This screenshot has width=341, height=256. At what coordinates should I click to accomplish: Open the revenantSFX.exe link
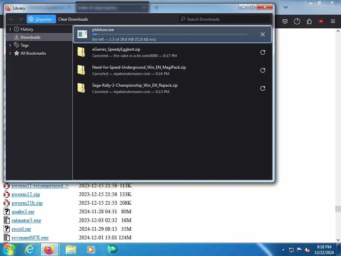pyautogui.click(x=30, y=238)
